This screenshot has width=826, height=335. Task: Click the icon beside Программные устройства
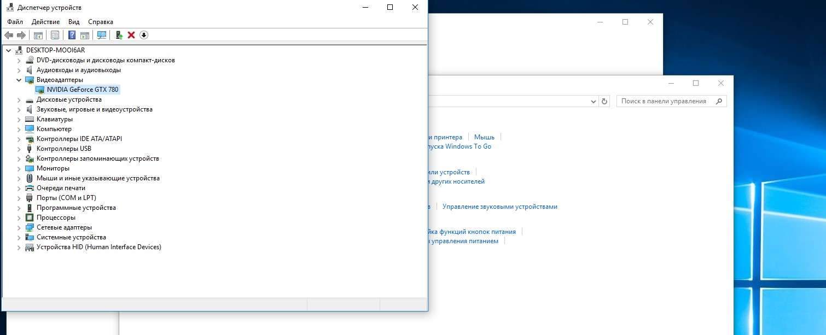coord(30,208)
